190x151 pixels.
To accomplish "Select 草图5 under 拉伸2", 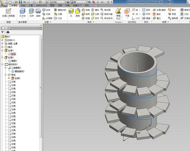I will 13,61.
